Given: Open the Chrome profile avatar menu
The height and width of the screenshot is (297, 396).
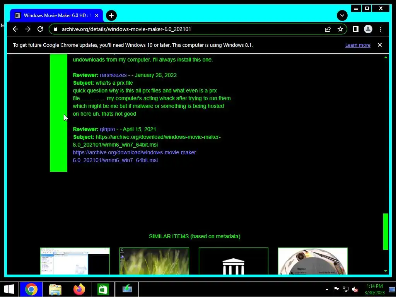Looking at the screenshot, I should (368, 29).
